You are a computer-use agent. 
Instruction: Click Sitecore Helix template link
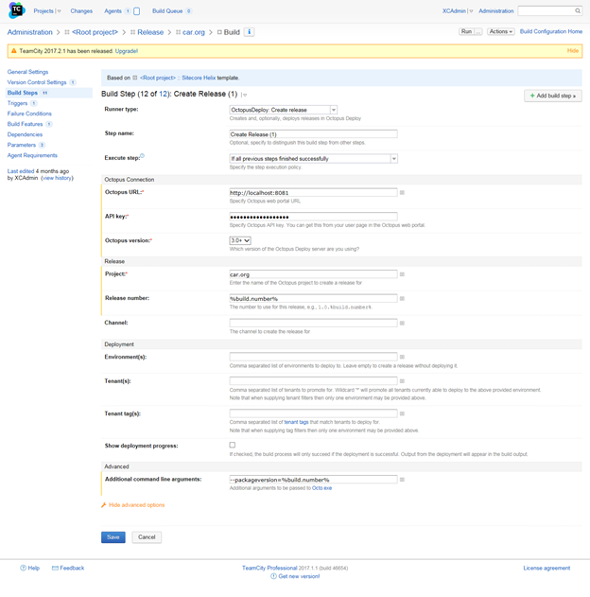point(199,78)
